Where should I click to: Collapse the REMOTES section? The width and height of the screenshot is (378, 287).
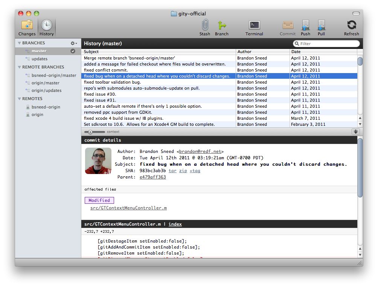click(x=19, y=99)
